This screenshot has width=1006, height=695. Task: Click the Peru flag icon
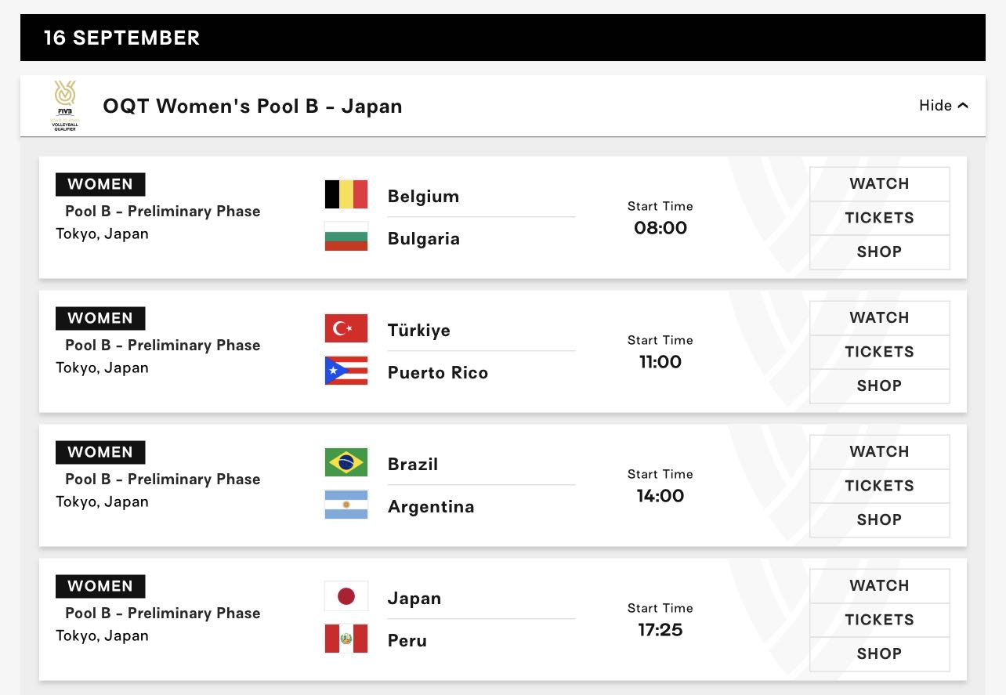(346, 639)
